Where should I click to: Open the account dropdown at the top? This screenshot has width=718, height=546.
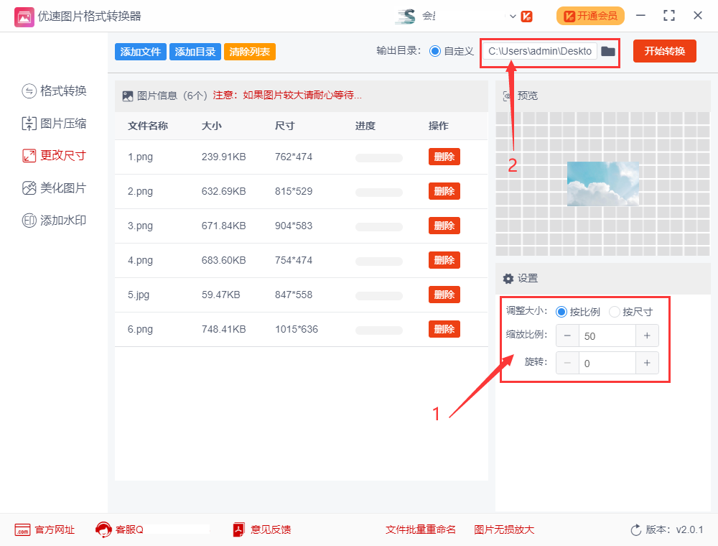[513, 15]
